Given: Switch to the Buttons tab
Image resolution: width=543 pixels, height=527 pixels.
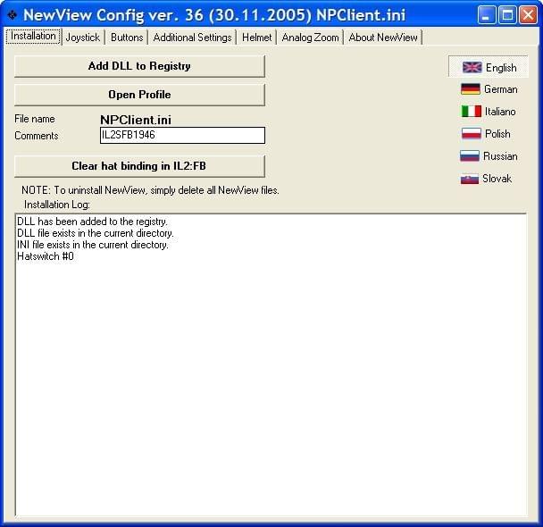Looking at the screenshot, I should pos(127,38).
